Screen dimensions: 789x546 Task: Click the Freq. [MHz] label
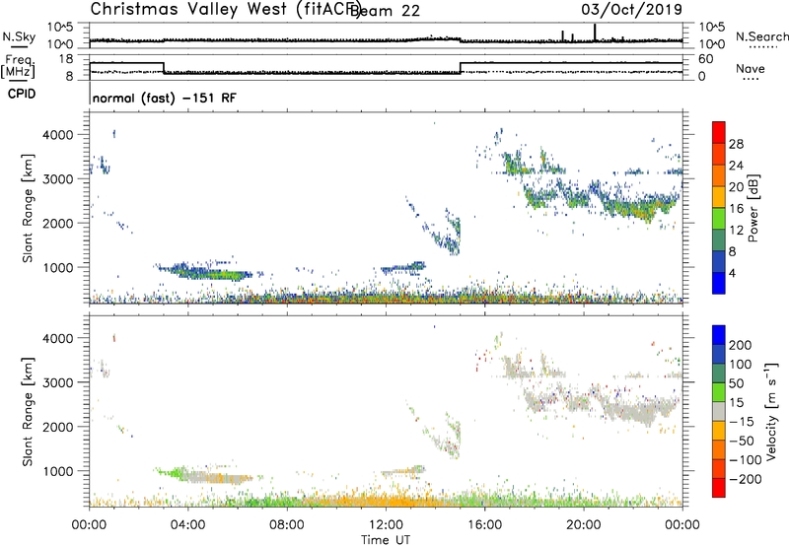pyautogui.click(x=18, y=66)
